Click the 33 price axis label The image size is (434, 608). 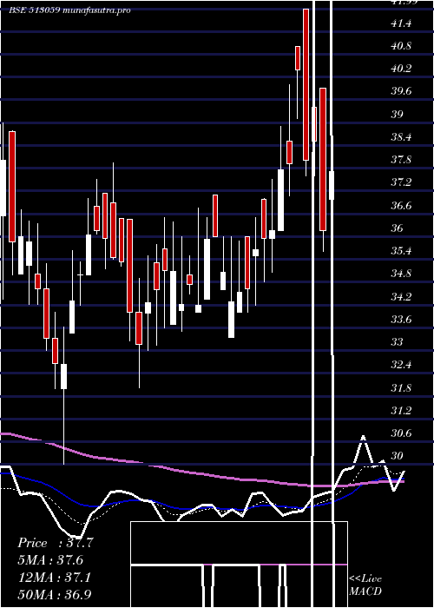click(398, 342)
